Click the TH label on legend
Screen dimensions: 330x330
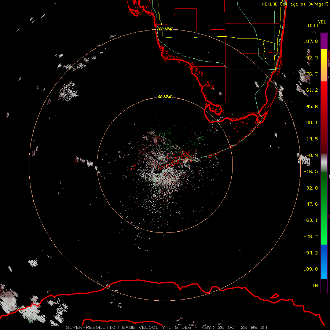(x=315, y=286)
